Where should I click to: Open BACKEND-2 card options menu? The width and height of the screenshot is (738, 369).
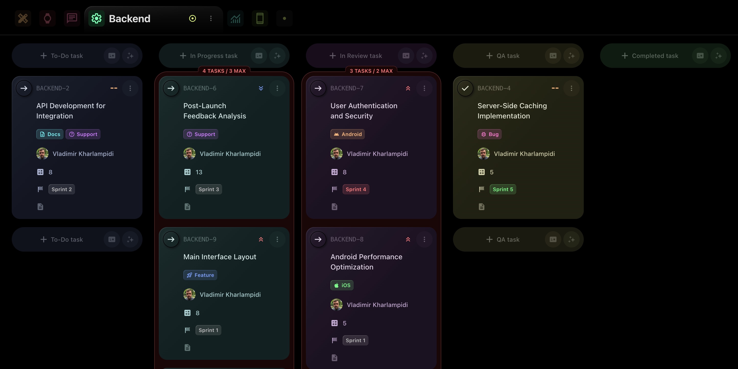(130, 88)
